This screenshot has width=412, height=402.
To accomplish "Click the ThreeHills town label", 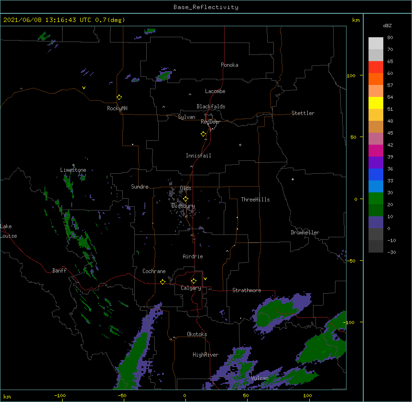I will click(255, 200).
